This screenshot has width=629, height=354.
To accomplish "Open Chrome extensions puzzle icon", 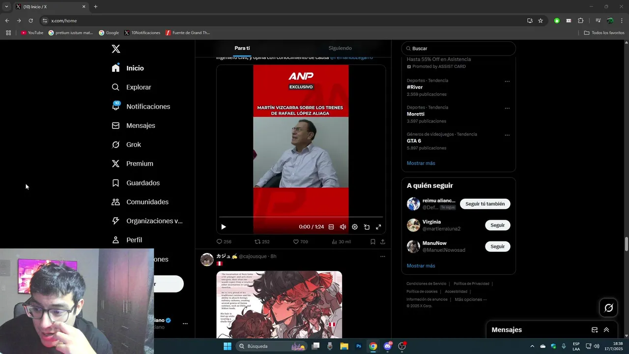I will (580, 21).
